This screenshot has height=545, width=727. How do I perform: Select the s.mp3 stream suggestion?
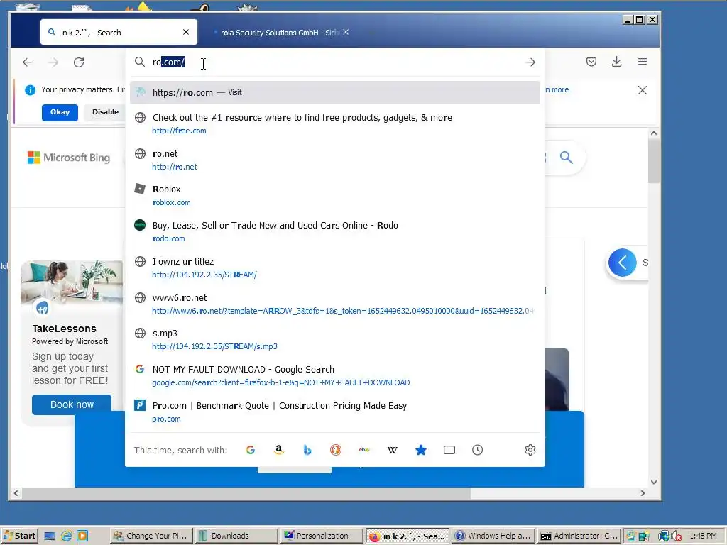pos(335,340)
